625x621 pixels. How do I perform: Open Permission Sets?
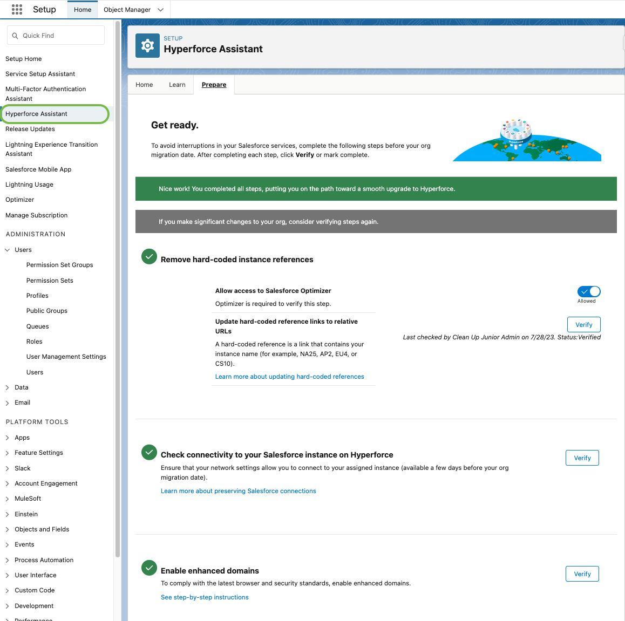point(50,281)
